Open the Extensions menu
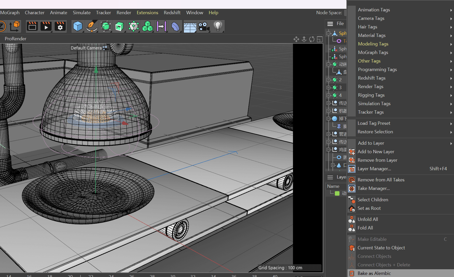Viewport: 454px width, 277px height. (147, 13)
